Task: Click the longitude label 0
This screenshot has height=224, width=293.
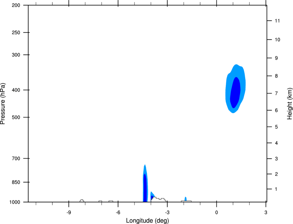Action: point(216,213)
